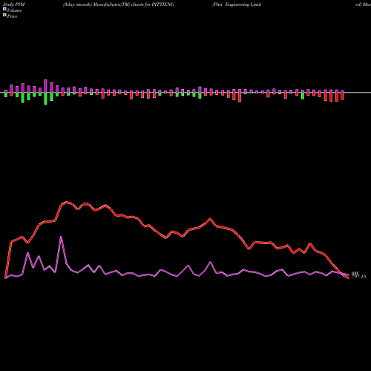Click the Volume legend color swatch
This screenshot has height=371, width=371.
coord(4,9)
